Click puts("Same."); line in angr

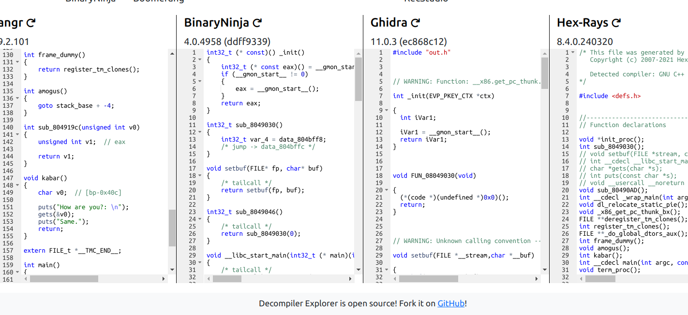coord(64,222)
